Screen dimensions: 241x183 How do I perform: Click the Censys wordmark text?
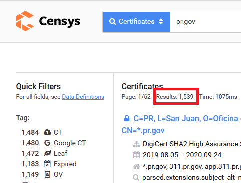point(60,22)
